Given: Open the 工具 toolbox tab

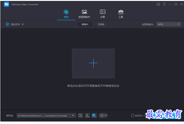Looking at the screenshot, I should pyautogui.click(x=121, y=14).
